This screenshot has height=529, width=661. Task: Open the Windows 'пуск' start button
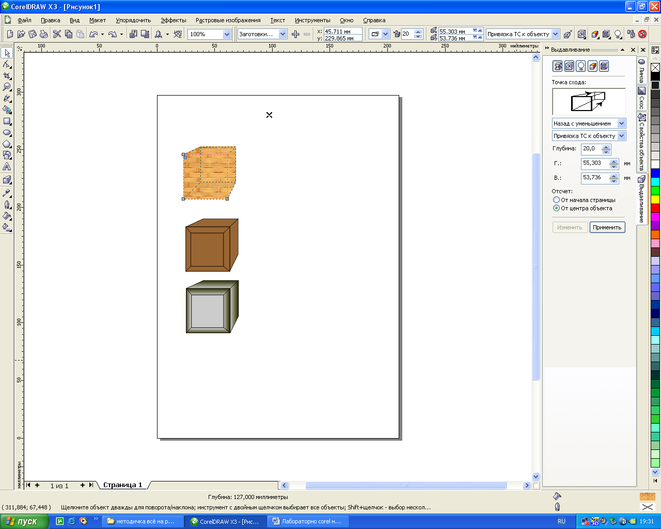[24, 521]
